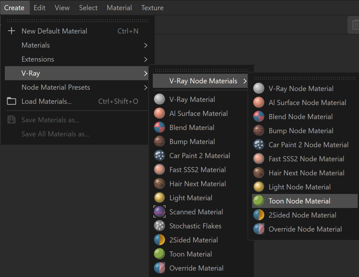The height and width of the screenshot is (277, 359).
Task: Expand the V-Ray Node Materials arrow
Action: click(x=245, y=81)
